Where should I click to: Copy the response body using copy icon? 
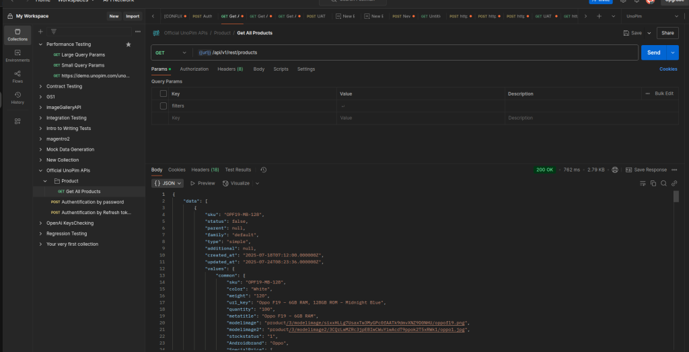(653, 183)
